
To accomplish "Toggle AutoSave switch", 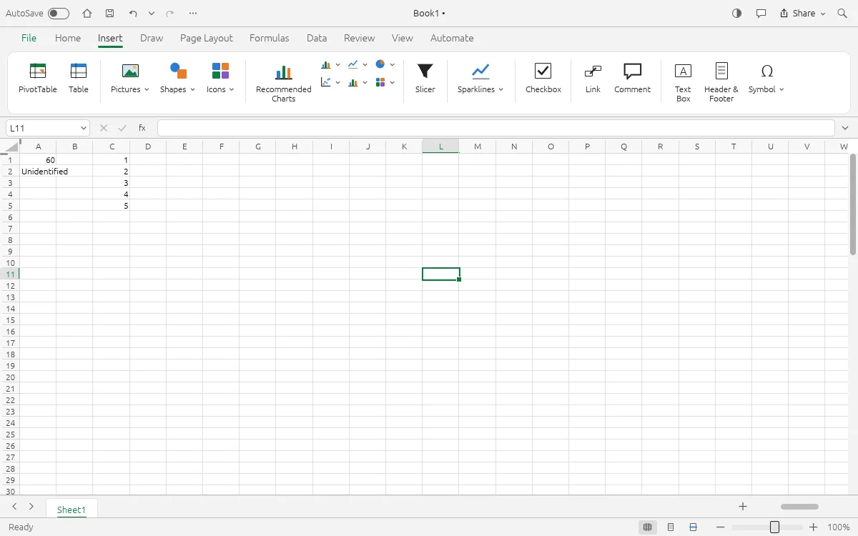I will [x=59, y=14].
